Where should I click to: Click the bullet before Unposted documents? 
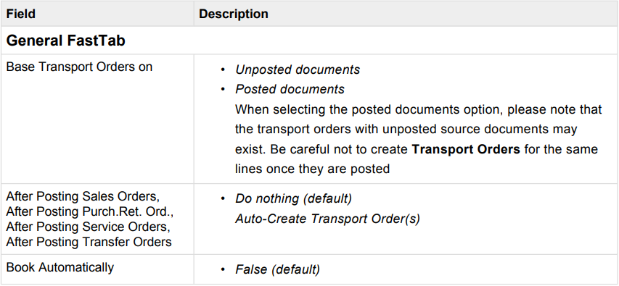coord(223,70)
